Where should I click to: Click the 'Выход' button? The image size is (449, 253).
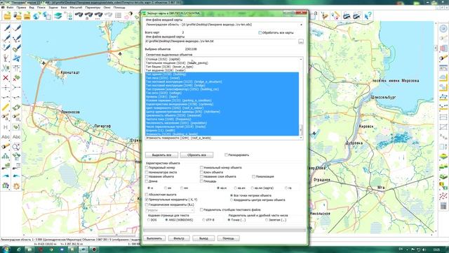pyautogui.click(x=203, y=238)
